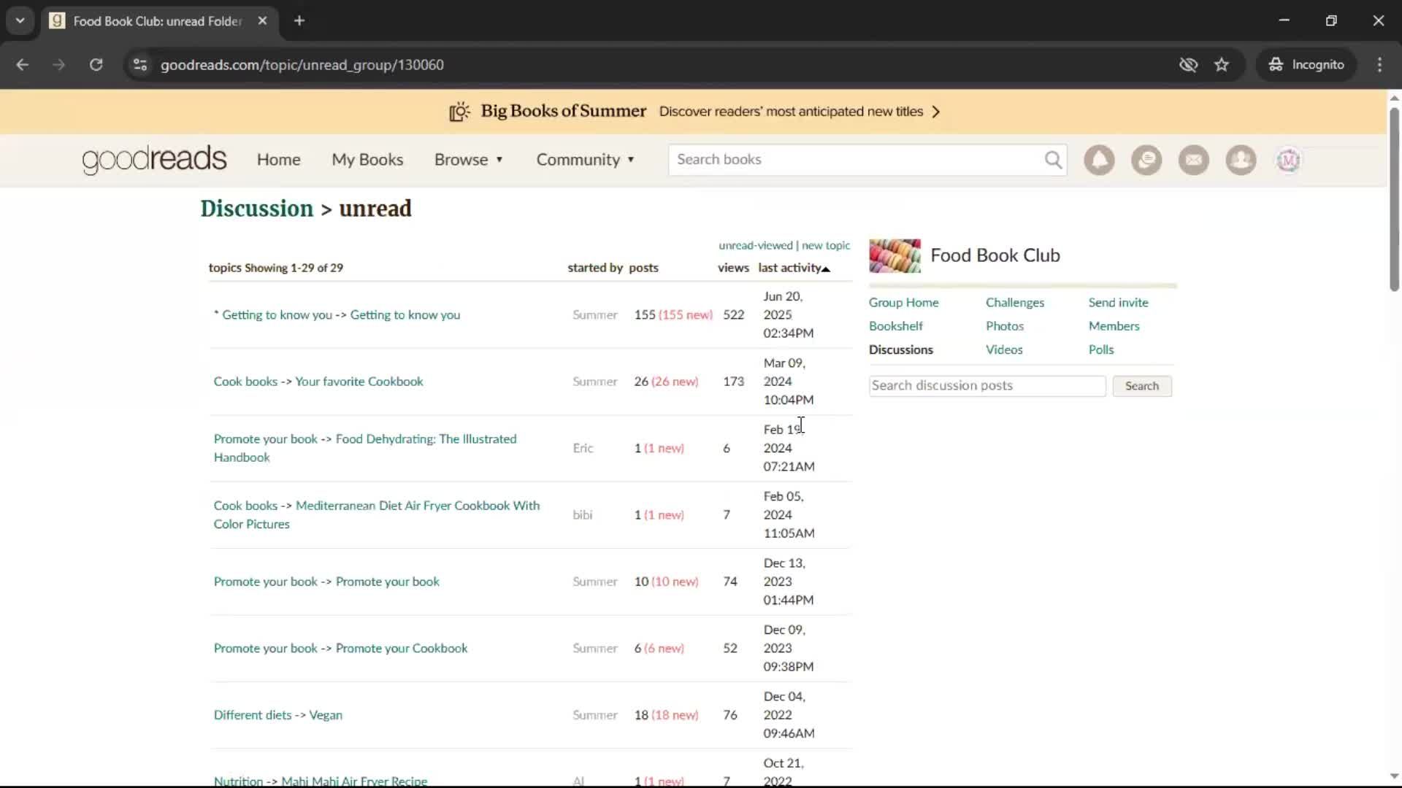The width and height of the screenshot is (1402, 788).
Task: Click the banner's right chevron arrow
Action: [936, 112]
